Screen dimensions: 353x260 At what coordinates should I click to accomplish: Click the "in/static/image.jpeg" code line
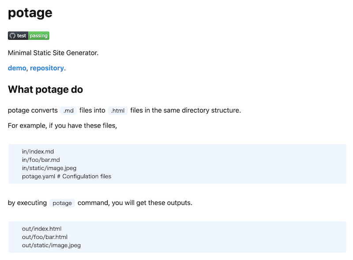(49, 168)
